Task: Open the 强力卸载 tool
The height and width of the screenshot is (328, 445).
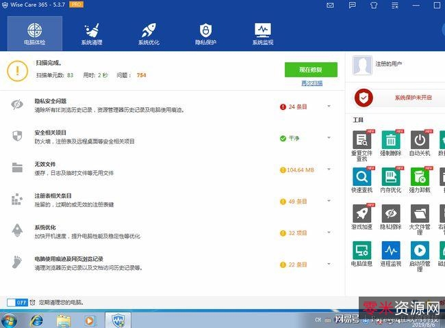Action: [420, 180]
